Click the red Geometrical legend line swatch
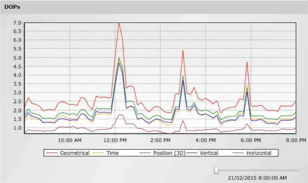308x183 pixels. coord(51,153)
